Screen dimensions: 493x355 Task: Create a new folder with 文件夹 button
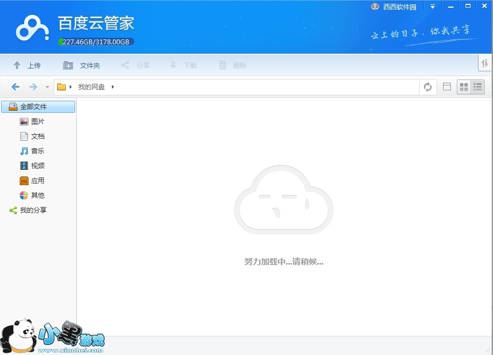click(x=81, y=65)
